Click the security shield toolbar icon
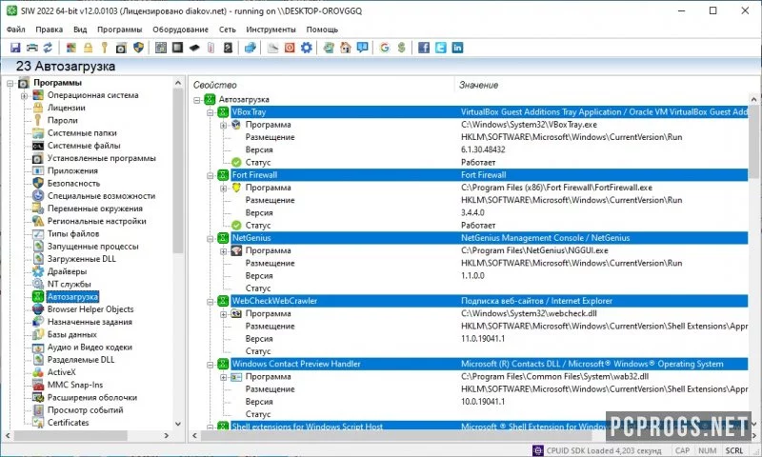Image resolution: width=762 pixels, height=457 pixels. tap(138, 48)
